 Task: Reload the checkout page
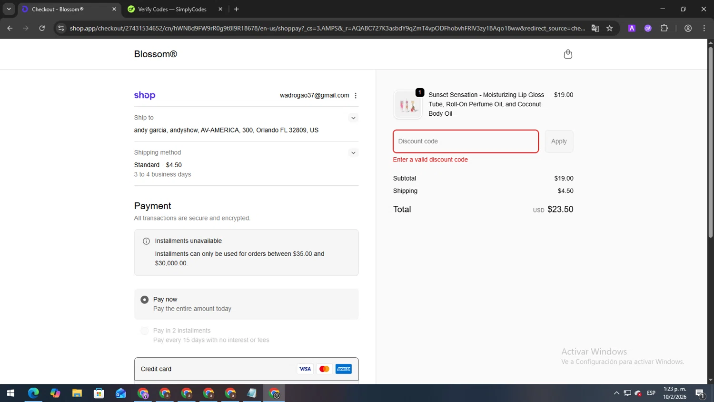pyautogui.click(x=42, y=28)
